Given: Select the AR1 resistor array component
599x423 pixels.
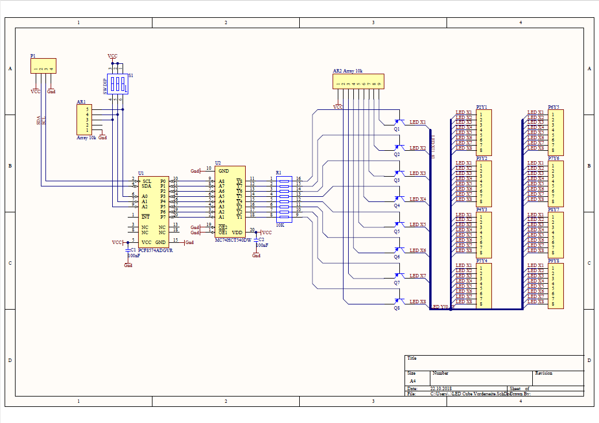Looking at the screenshot, I should pos(84,120).
